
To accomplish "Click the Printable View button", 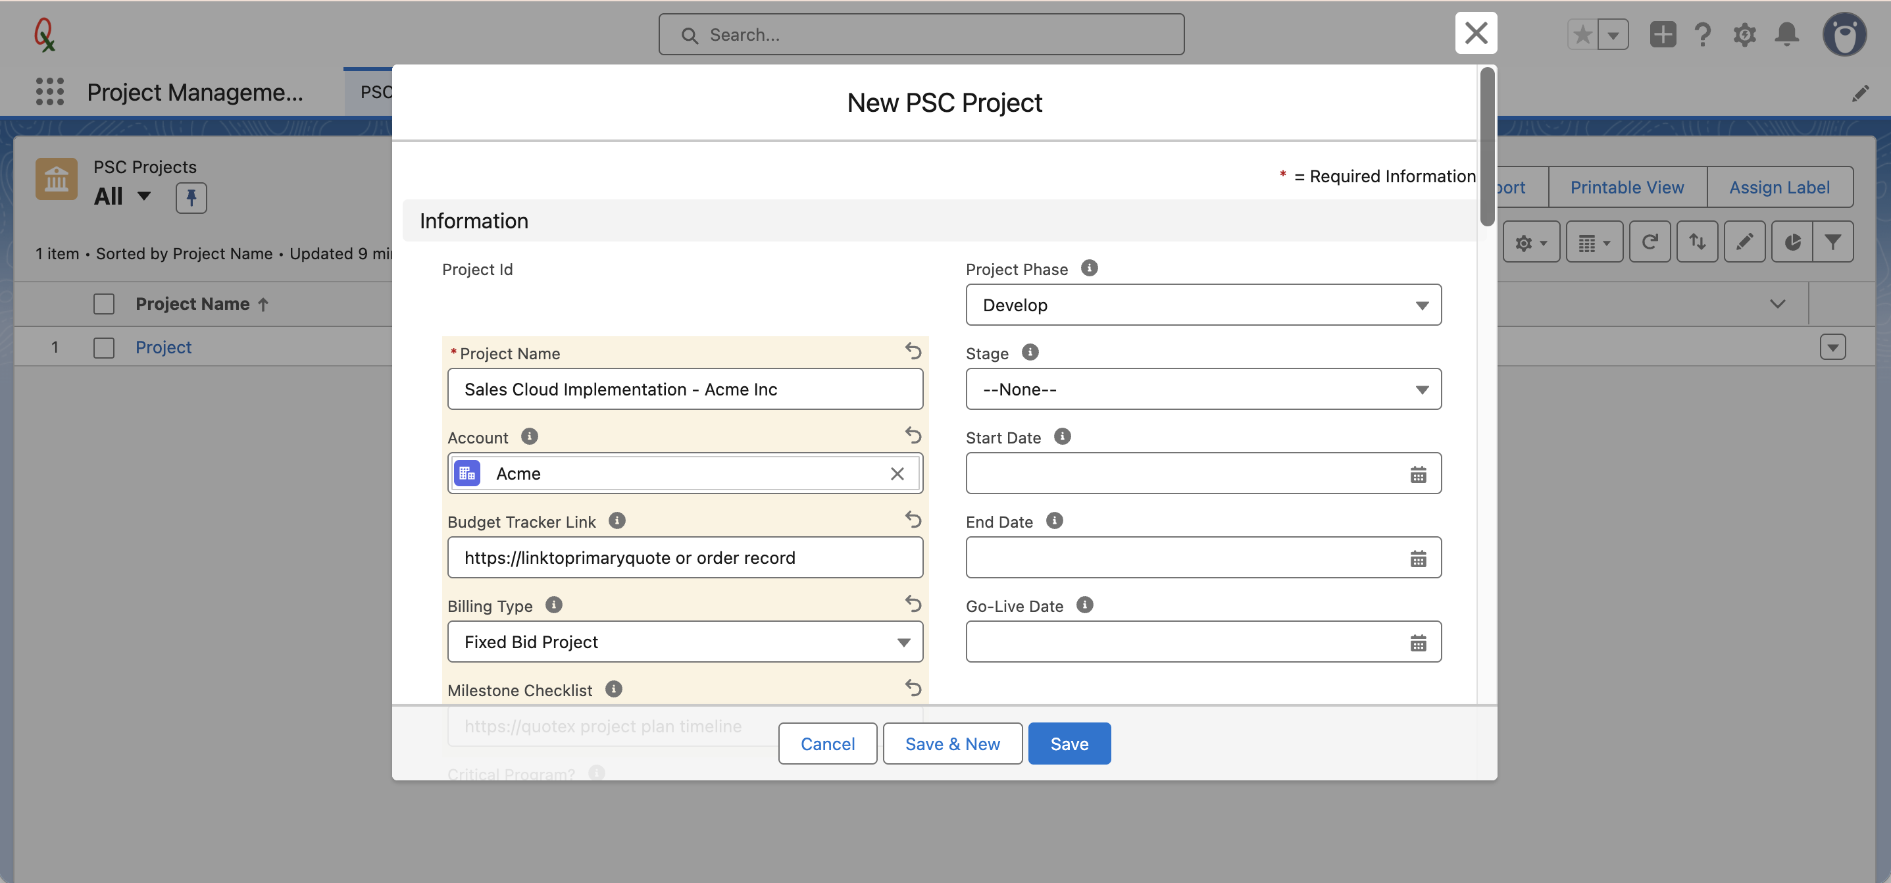I will coord(1626,188).
